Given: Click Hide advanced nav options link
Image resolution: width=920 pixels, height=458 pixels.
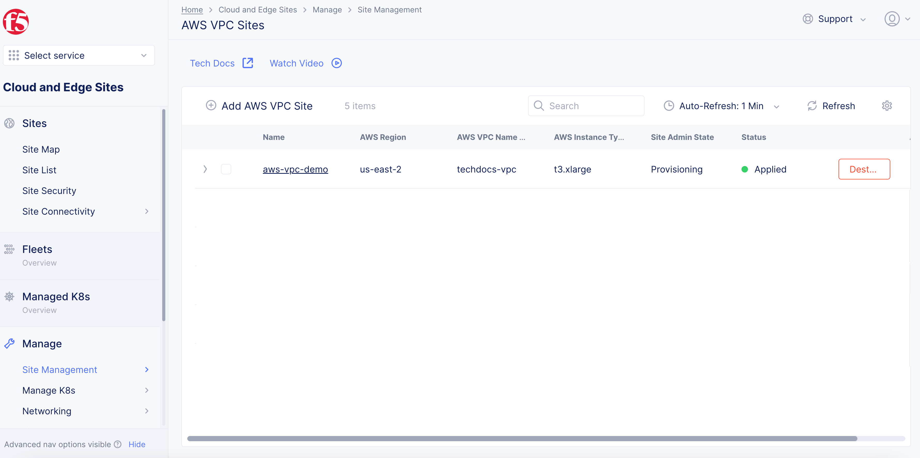Looking at the screenshot, I should [x=137, y=444].
